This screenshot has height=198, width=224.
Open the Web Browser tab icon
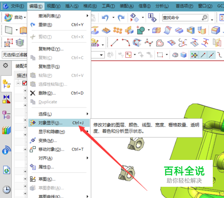pos(6,170)
